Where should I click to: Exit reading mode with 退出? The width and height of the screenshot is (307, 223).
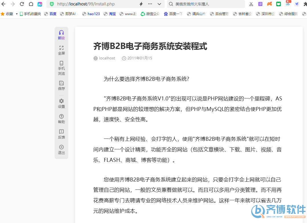click(x=61, y=150)
